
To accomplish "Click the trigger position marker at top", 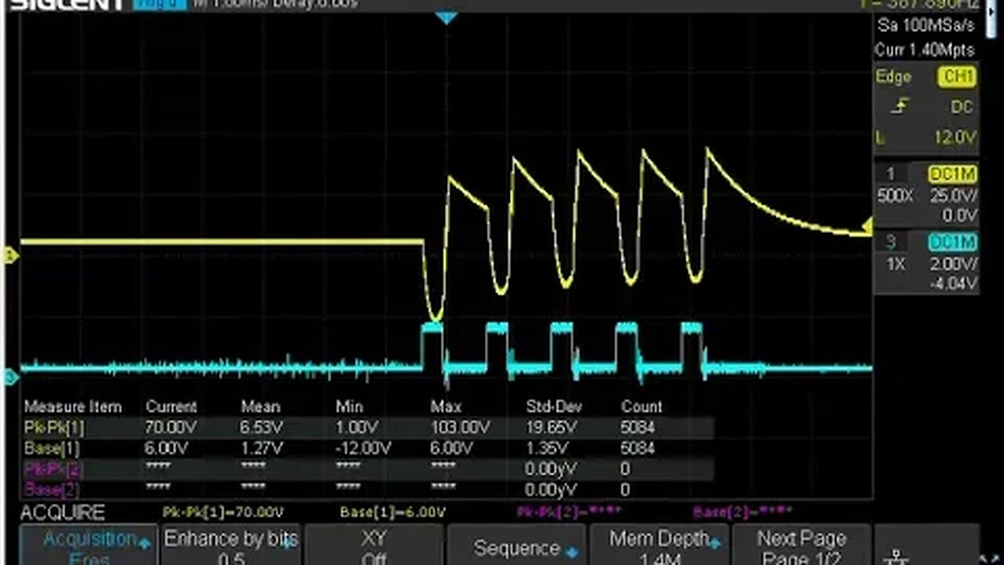I will [446, 17].
